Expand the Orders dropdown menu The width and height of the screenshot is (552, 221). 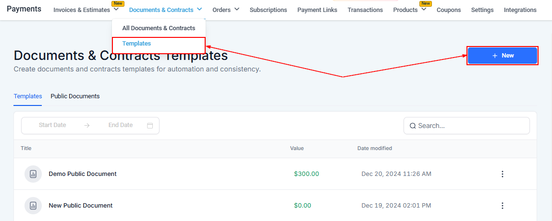pos(237,10)
